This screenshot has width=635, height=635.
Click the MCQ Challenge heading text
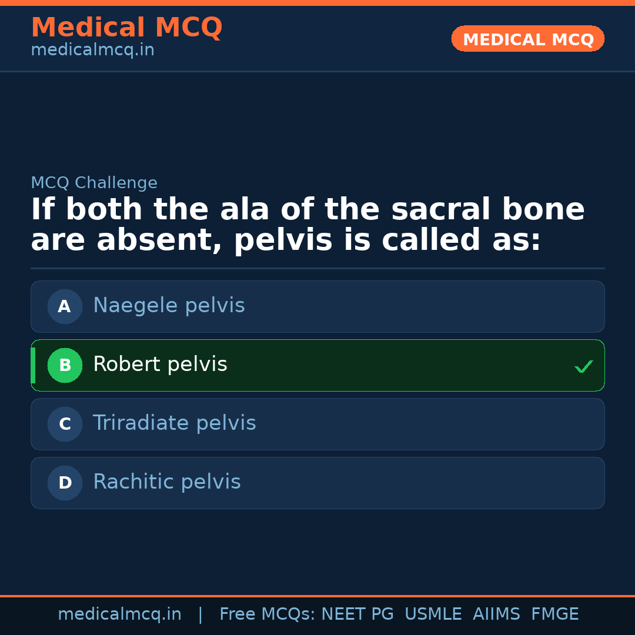coord(94,183)
